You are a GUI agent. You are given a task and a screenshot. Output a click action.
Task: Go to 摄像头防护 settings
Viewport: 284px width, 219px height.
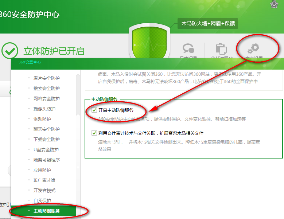(x=44, y=109)
